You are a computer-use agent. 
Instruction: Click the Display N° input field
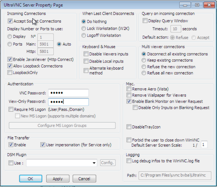(46, 37)
